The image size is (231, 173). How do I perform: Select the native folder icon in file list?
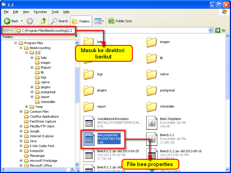pos(151,75)
